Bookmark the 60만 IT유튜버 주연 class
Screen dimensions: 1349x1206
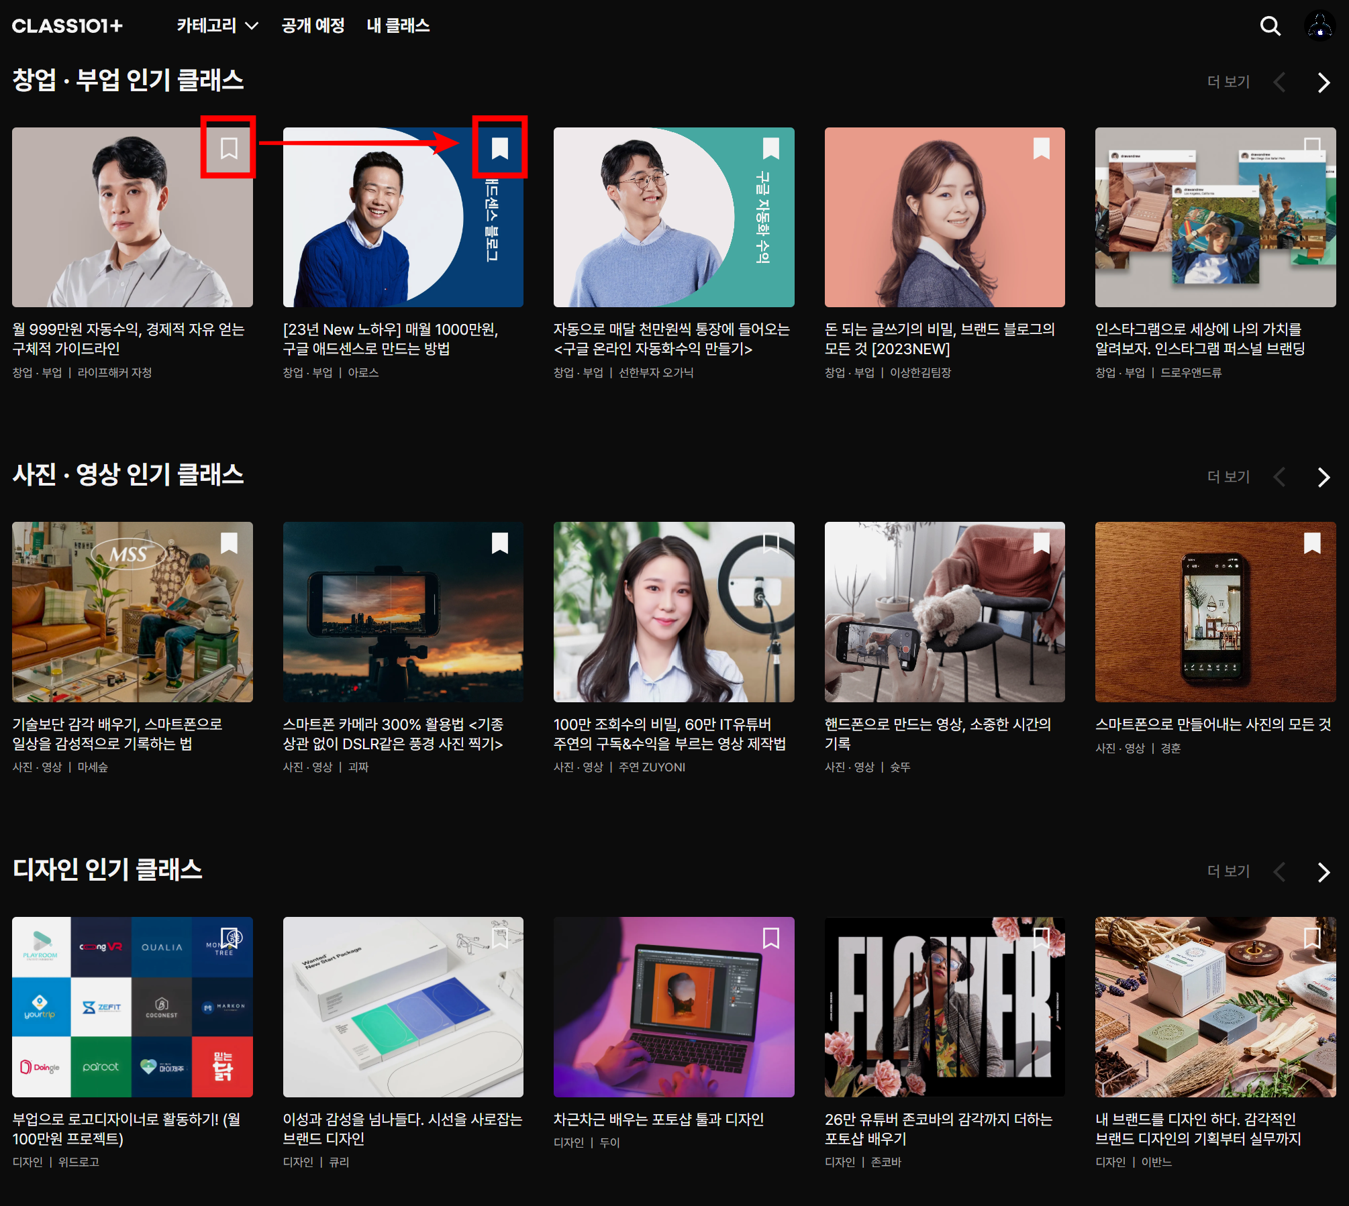(770, 543)
